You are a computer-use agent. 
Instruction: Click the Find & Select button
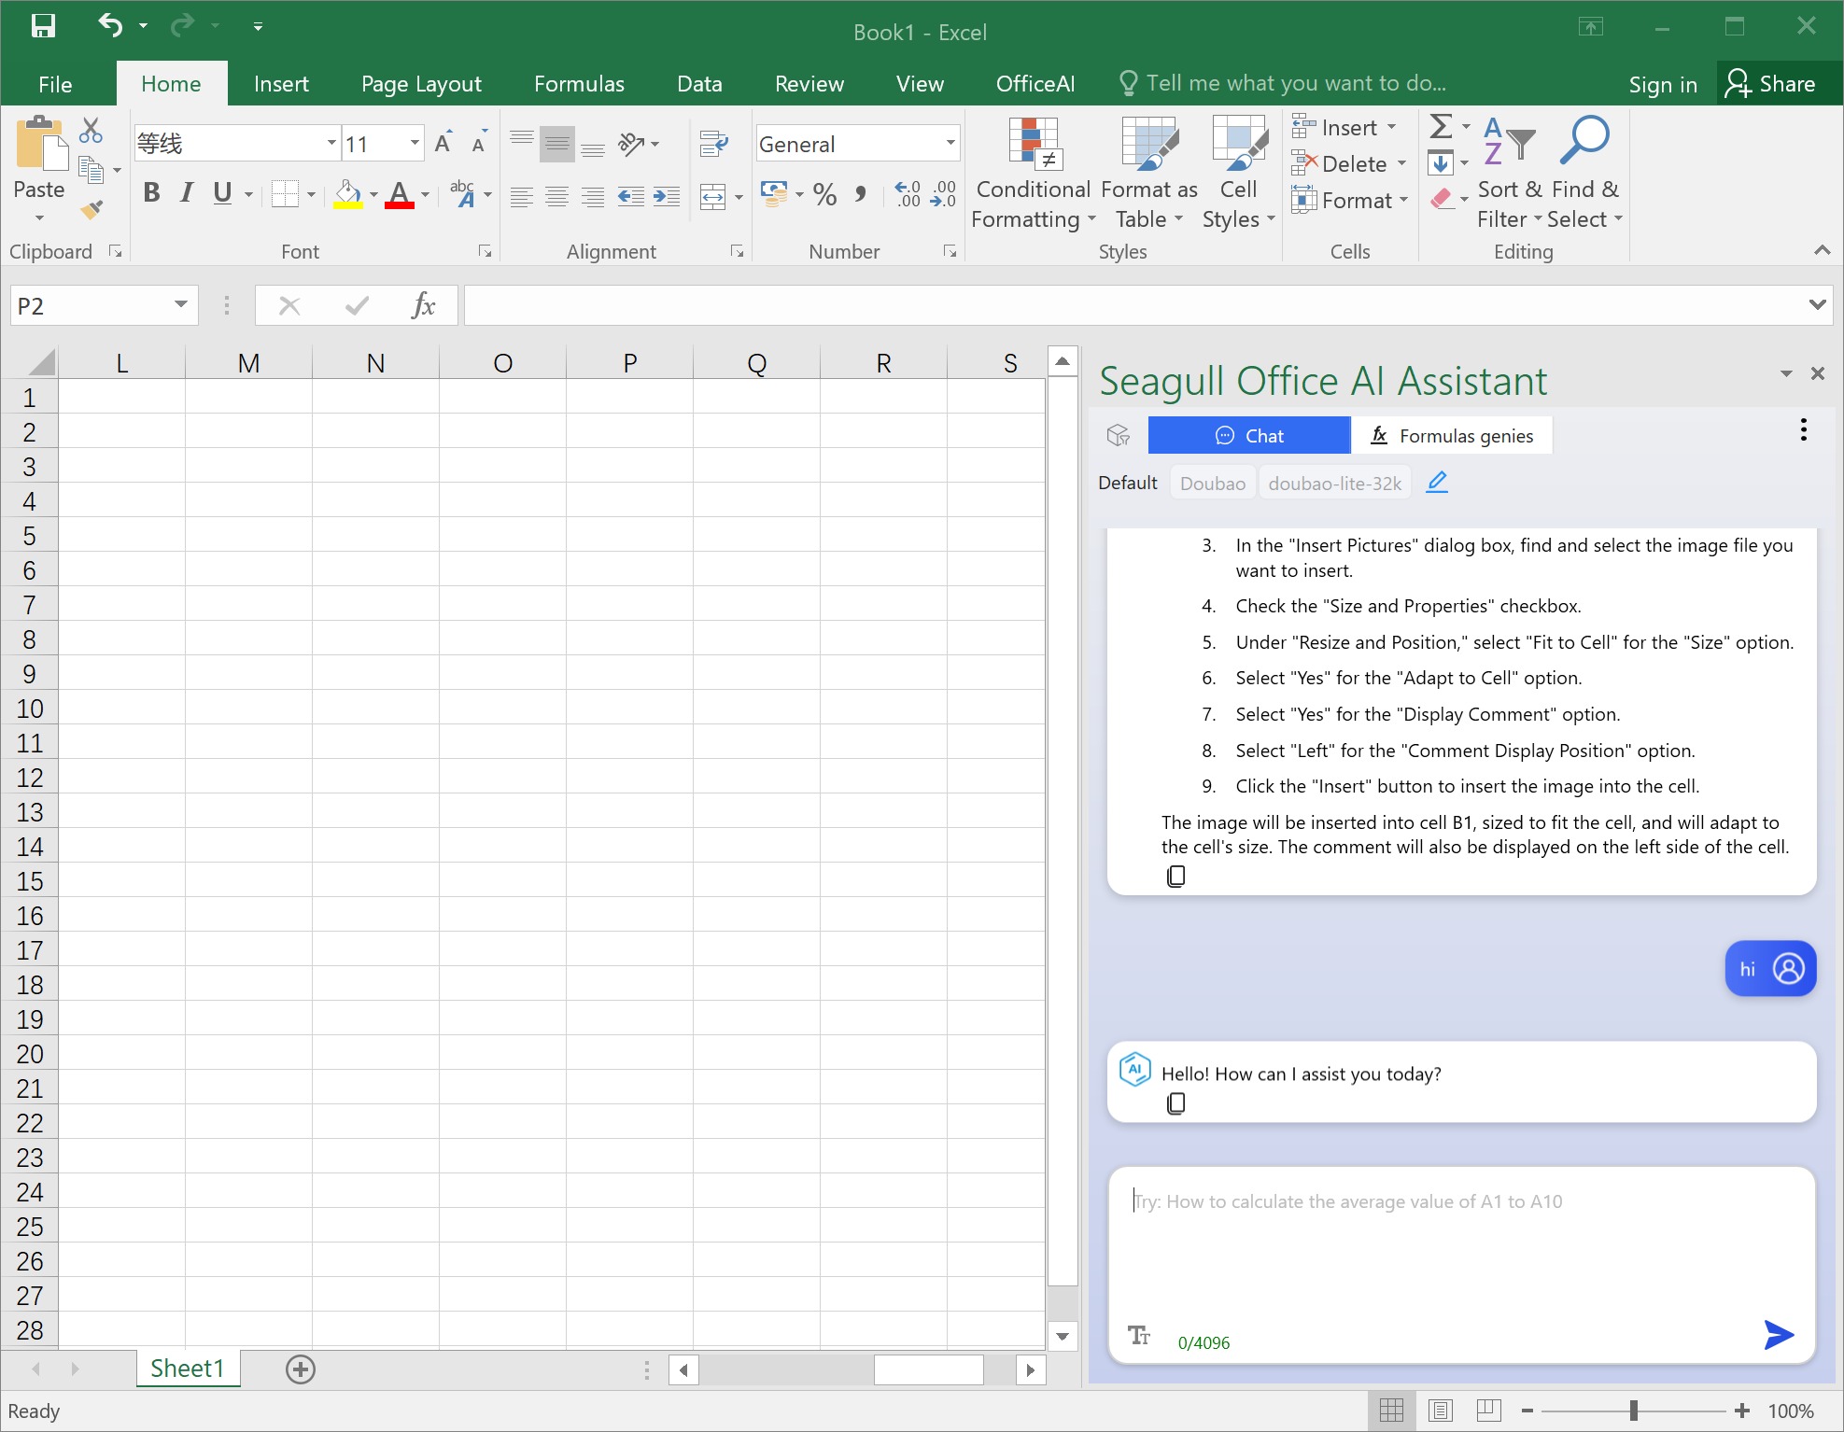pyautogui.click(x=1585, y=175)
